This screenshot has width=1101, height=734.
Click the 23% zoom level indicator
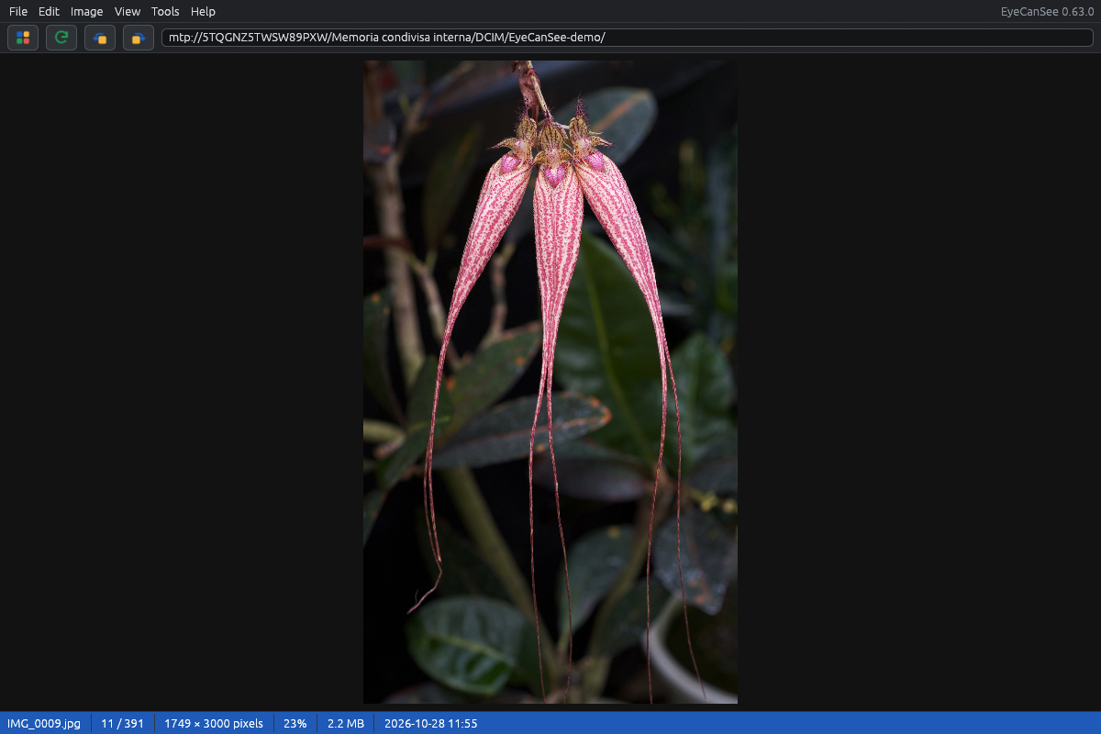(295, 723)
